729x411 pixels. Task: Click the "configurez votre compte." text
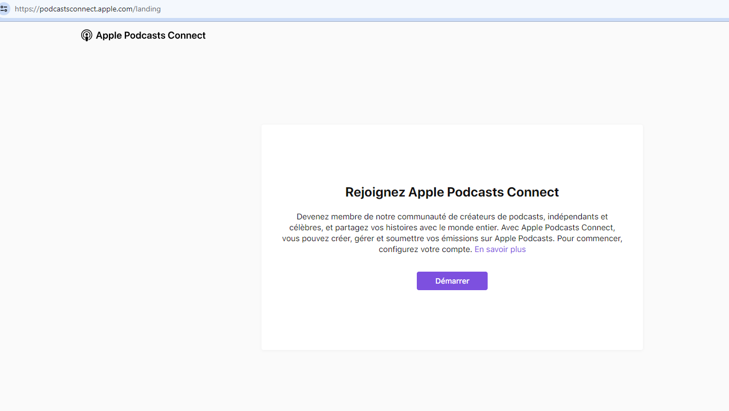point(425,249)
